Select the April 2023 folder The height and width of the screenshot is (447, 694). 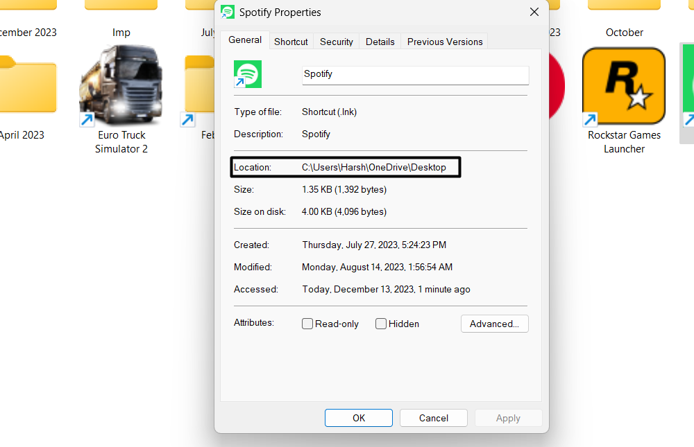pos(25,90)
